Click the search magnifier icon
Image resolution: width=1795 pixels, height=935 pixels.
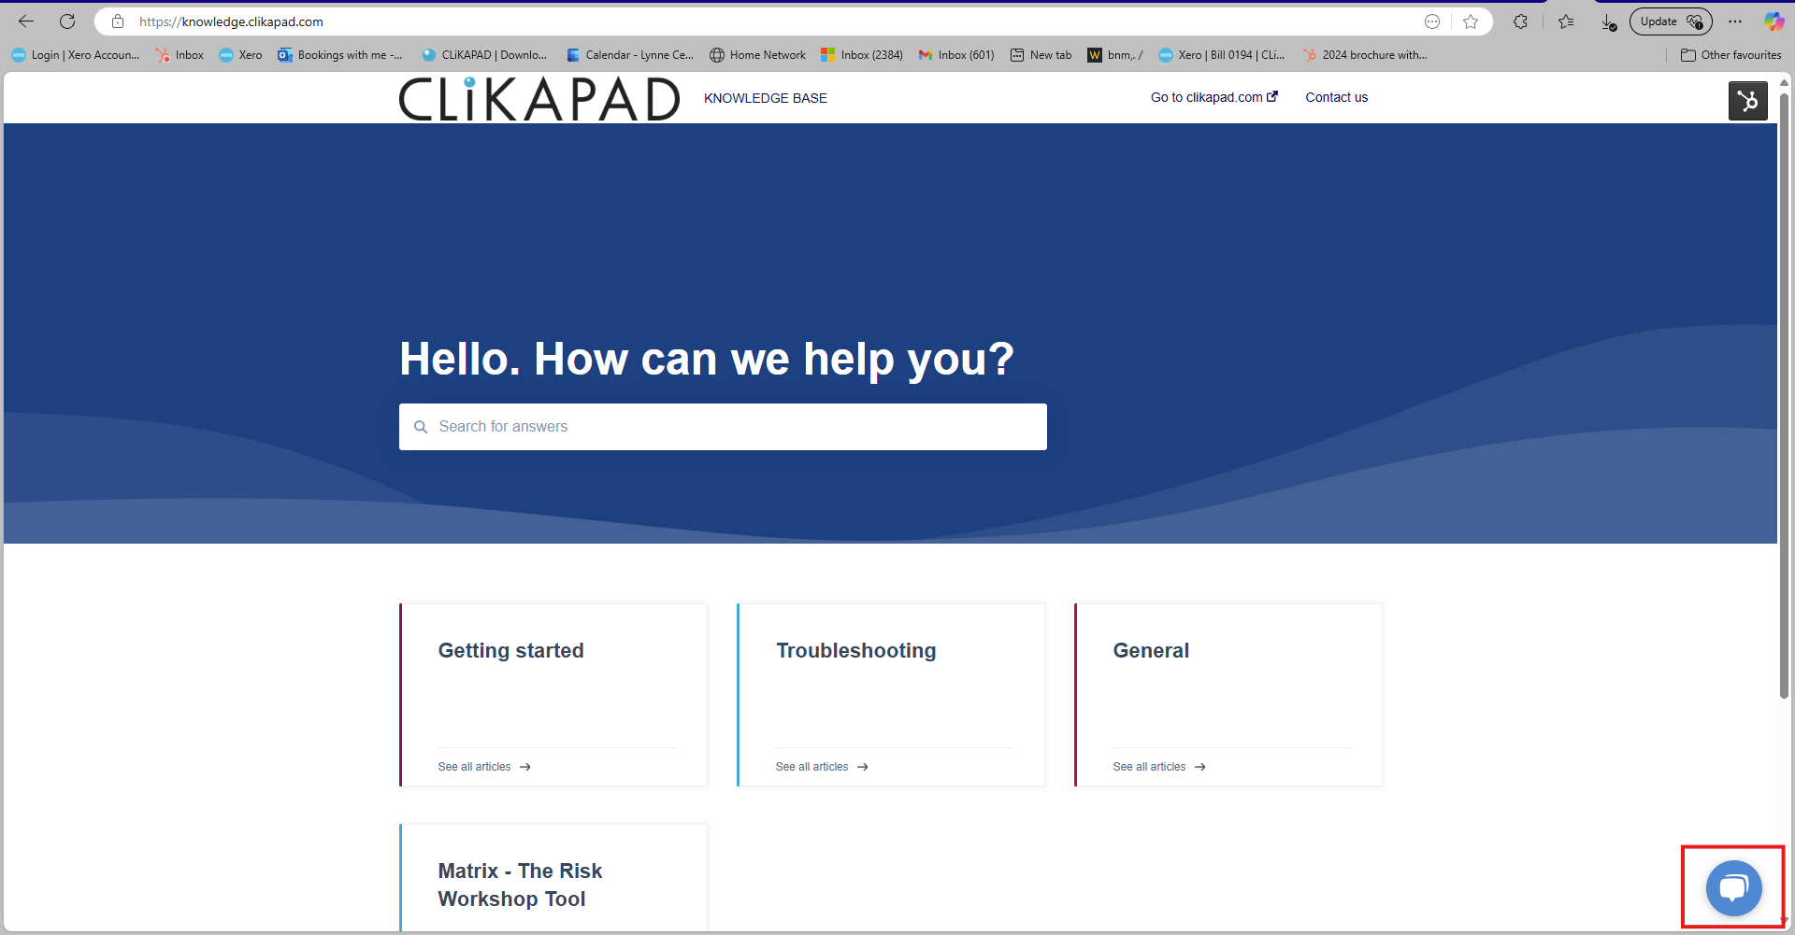point(421,427)
